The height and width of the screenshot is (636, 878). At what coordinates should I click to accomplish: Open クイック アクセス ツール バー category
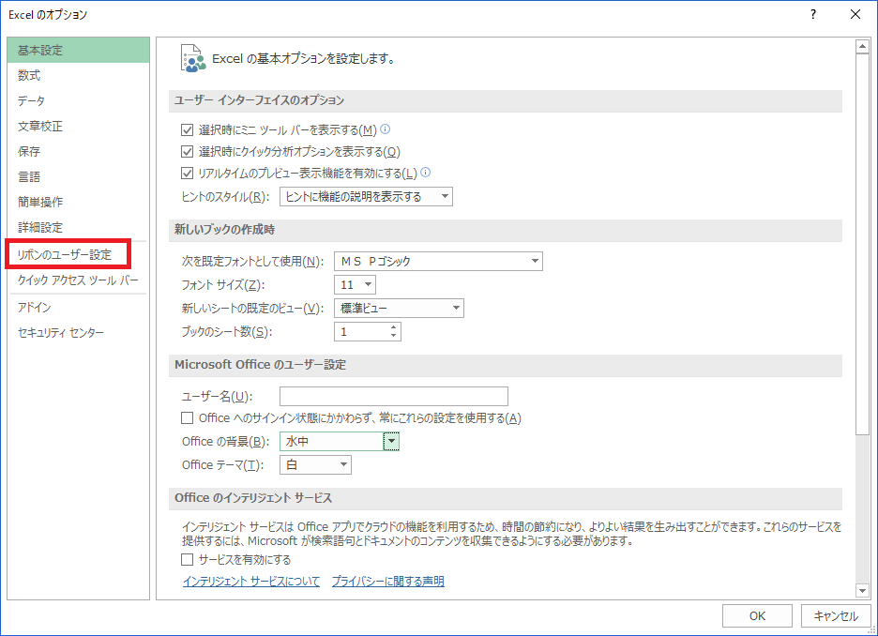[79, 280]
